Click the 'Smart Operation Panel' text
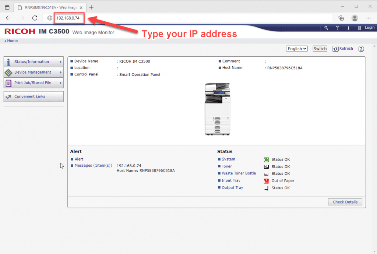 tap(140, 74)
